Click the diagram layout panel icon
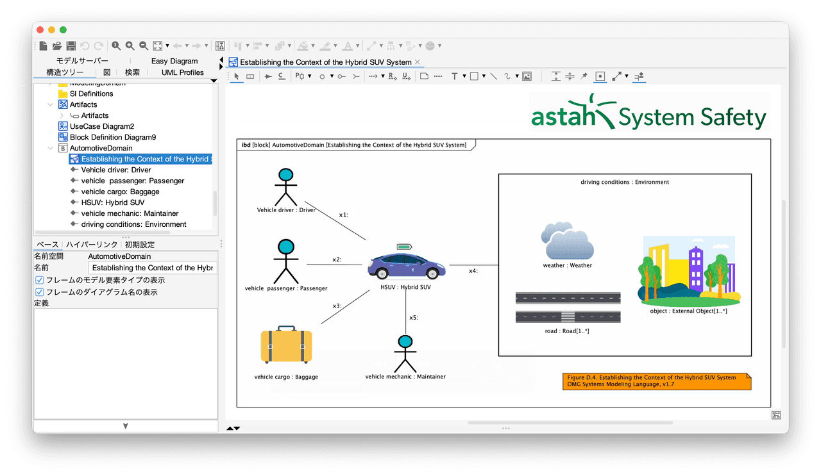Screen dimensions: 821x476 click(220, 45)
